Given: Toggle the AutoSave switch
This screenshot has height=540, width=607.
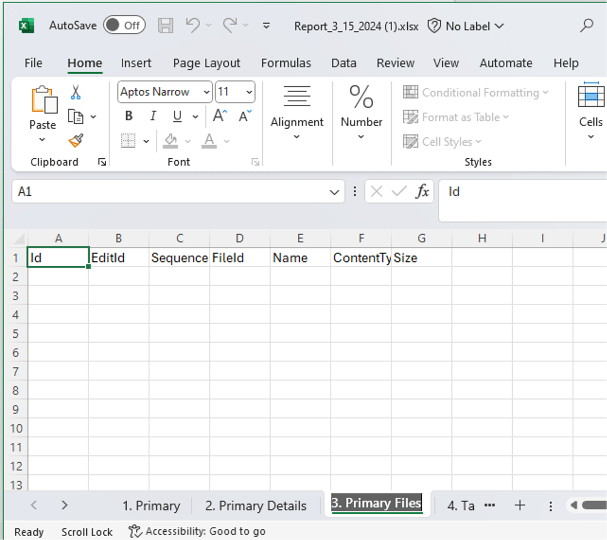Looking at the screenshot, I should [x=125, y=25].
